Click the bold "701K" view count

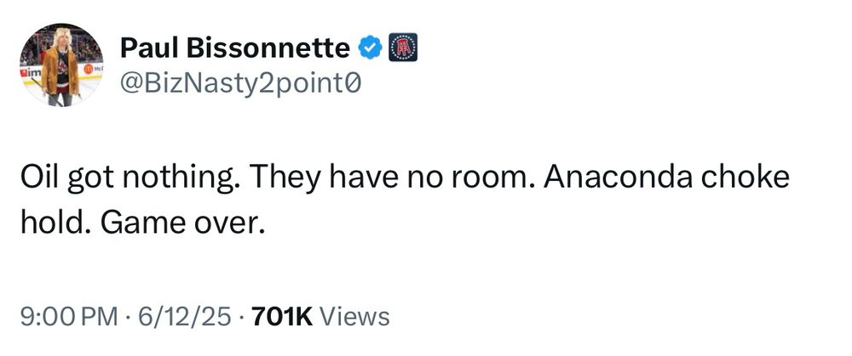(x=282, y=317)
